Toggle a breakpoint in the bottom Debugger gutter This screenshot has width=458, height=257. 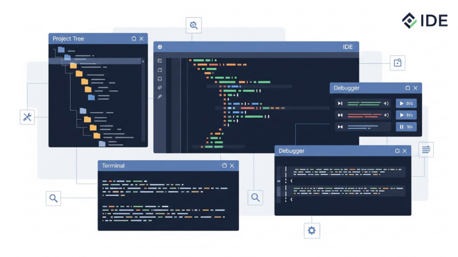tap(279, 181)
